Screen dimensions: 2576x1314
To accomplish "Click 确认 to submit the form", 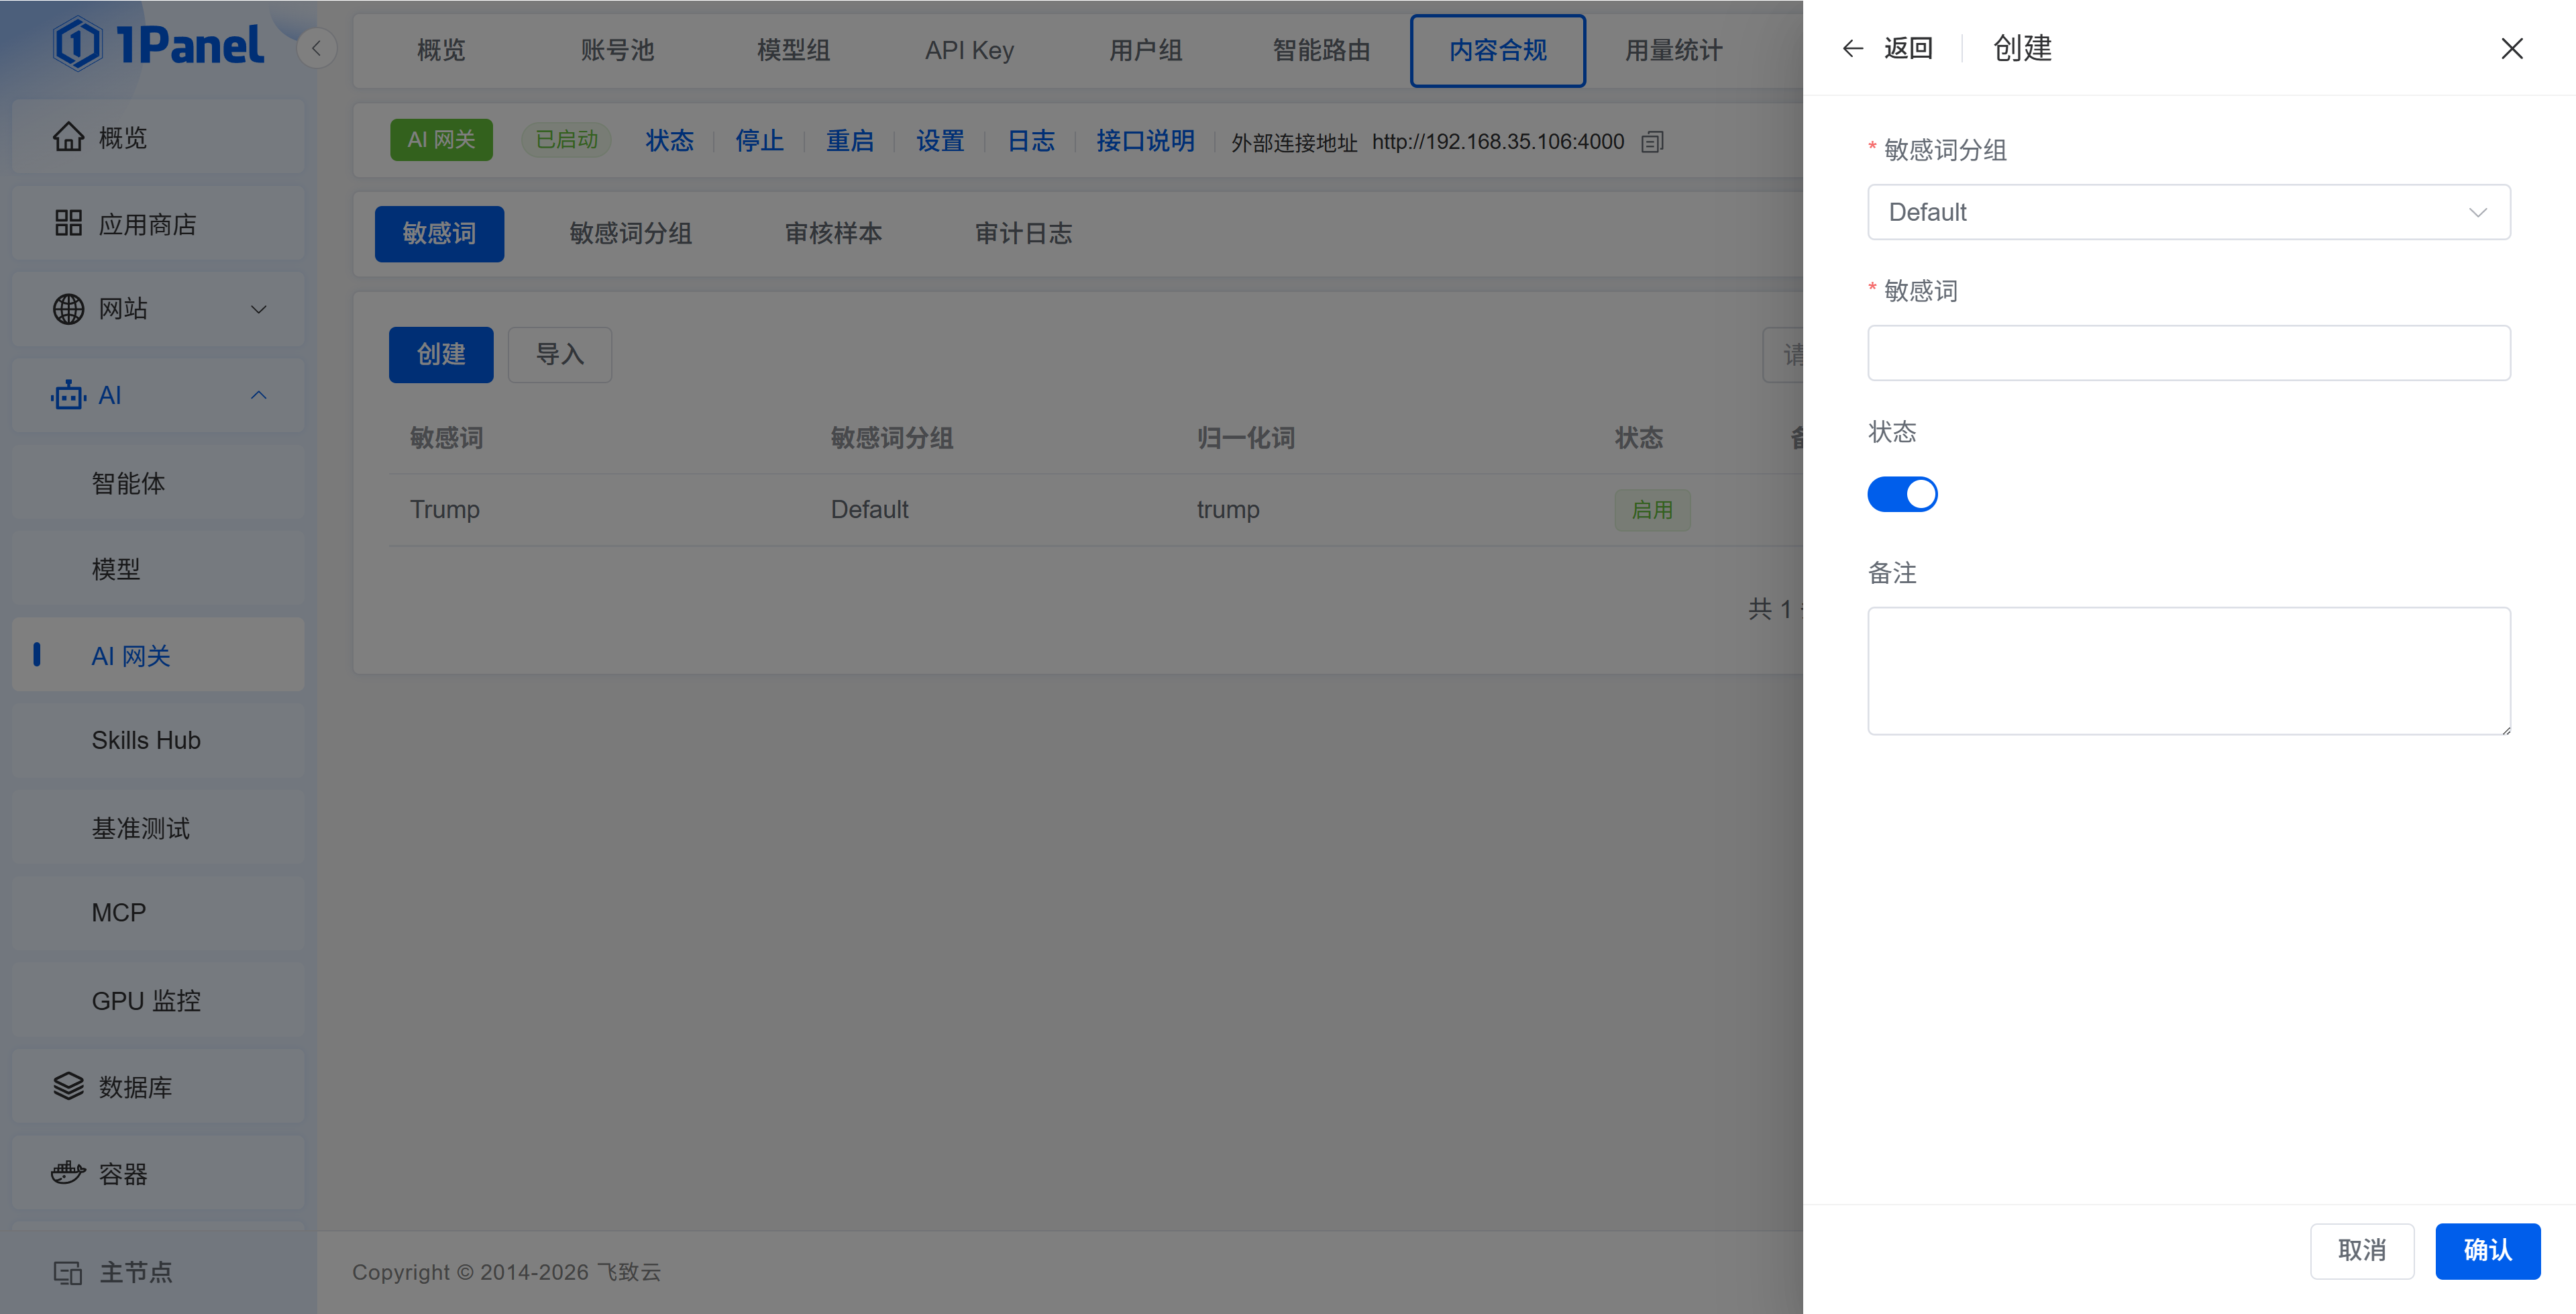I will pos(2487,1250).
